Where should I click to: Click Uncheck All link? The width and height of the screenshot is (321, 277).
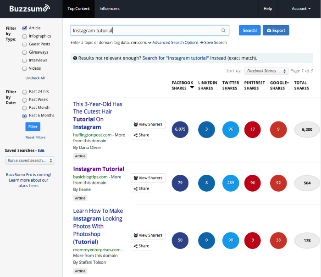coord(35,78)
